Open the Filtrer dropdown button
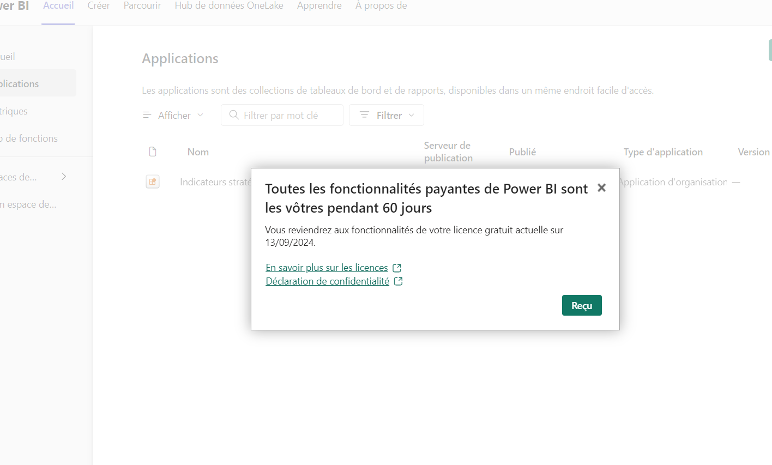Image resolution: width=772 pixels, height=465 pixels. (387, 115)
